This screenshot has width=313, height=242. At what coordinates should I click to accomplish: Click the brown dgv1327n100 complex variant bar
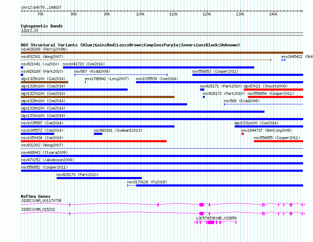tap(98, 97)
